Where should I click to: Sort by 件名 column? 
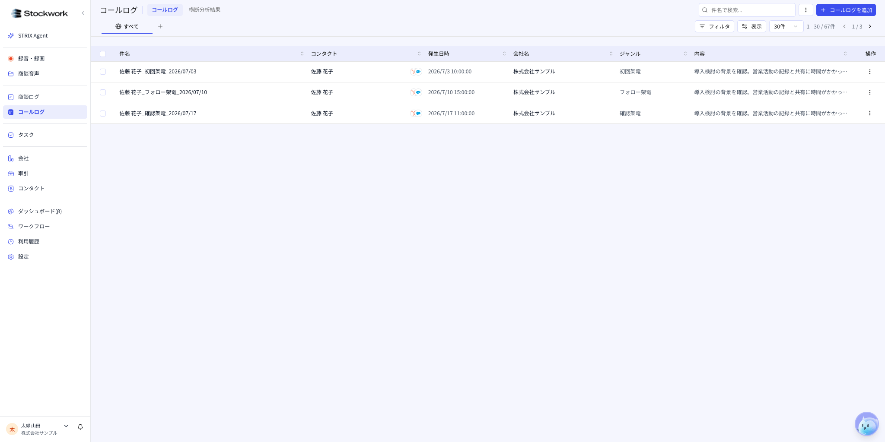point(302,54)
